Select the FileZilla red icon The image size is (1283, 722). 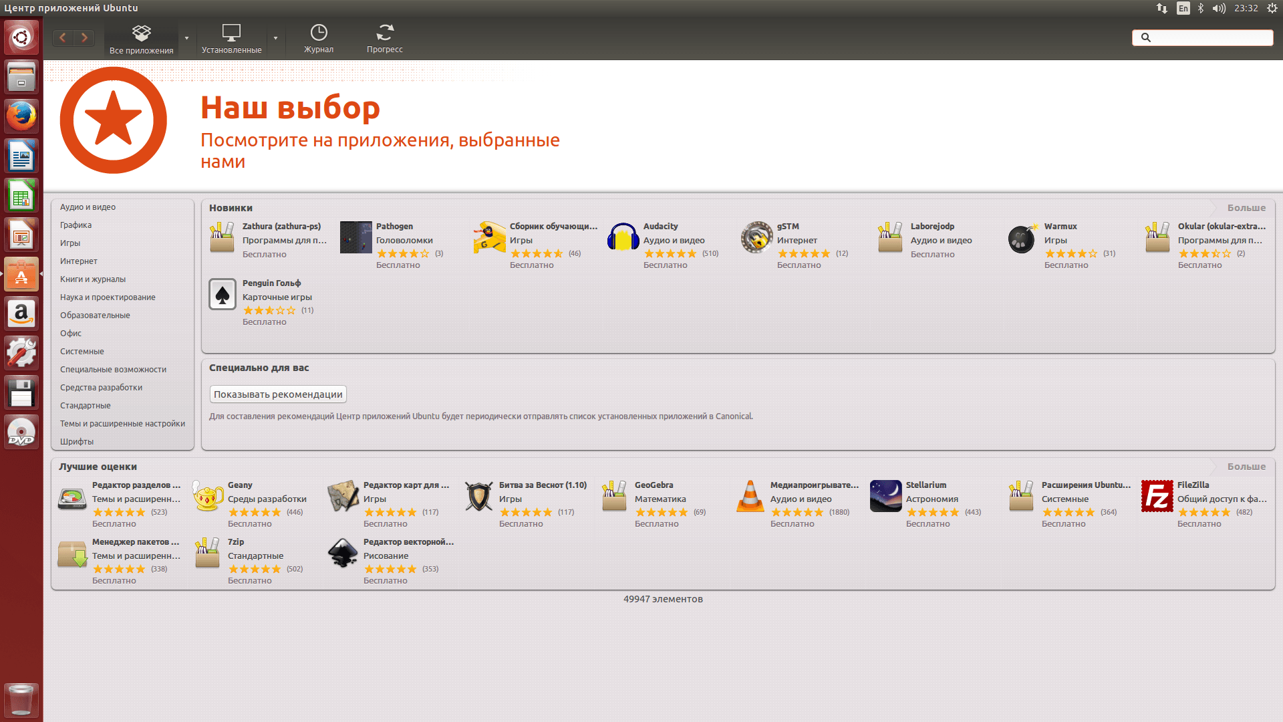pos(1157,496)
